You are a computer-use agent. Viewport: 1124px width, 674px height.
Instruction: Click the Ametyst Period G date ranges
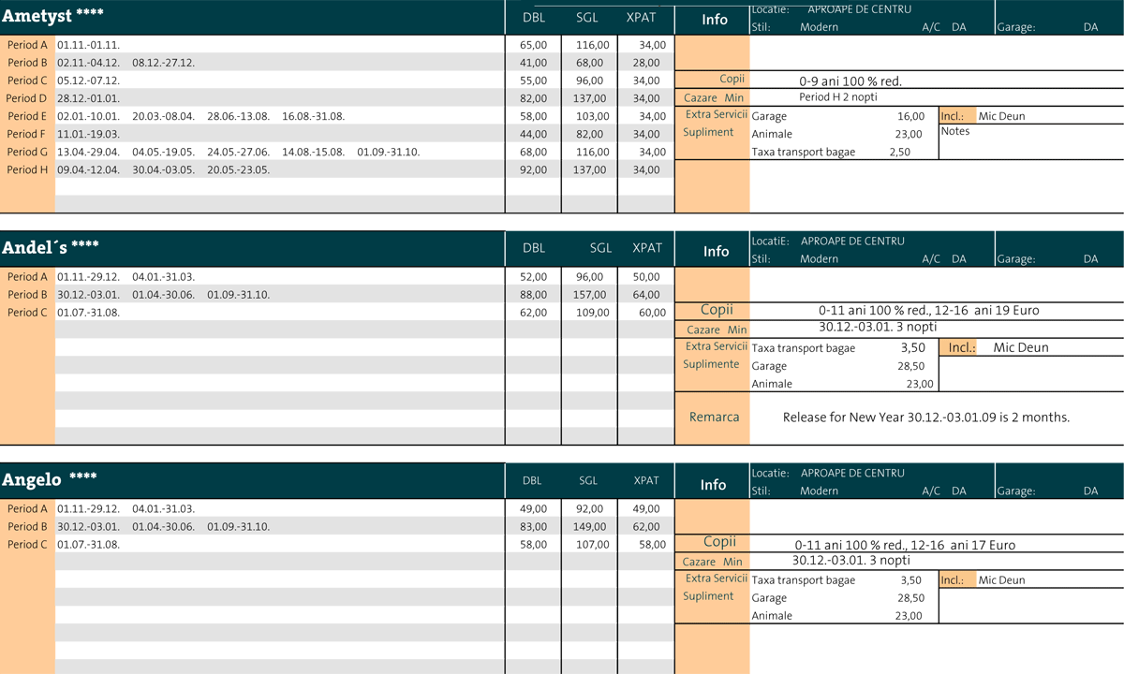coord(238,152)
